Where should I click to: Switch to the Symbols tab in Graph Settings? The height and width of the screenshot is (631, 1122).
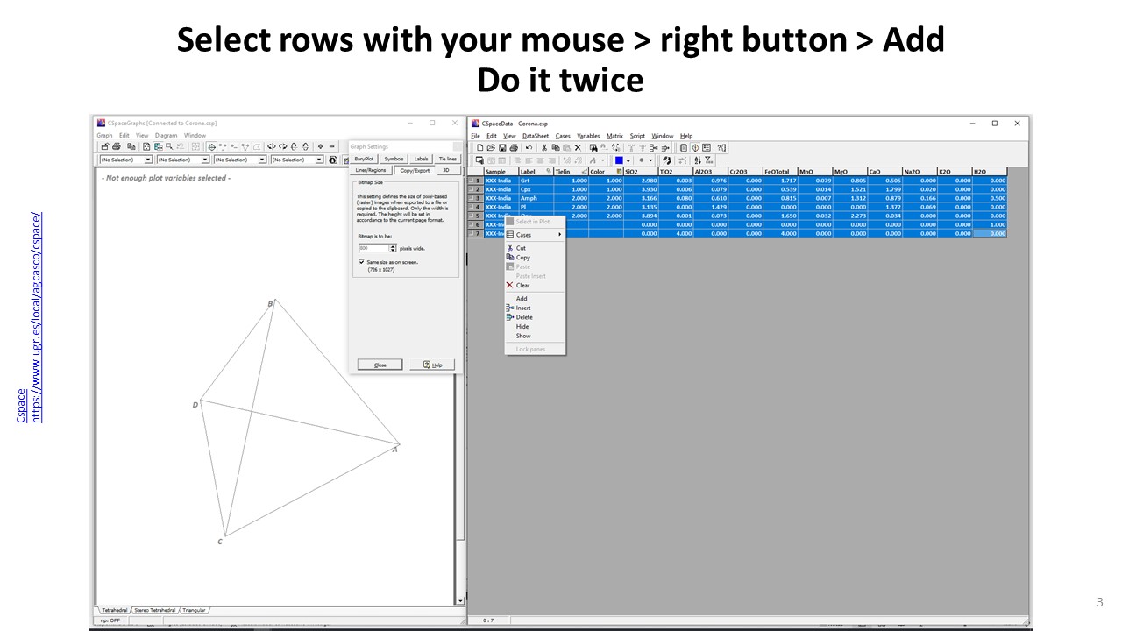394,159
